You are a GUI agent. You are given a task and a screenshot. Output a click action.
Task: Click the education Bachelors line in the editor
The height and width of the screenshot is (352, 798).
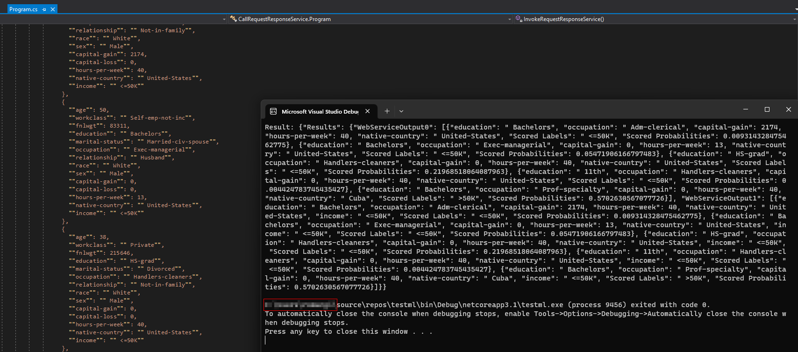[x=120, y=134]
